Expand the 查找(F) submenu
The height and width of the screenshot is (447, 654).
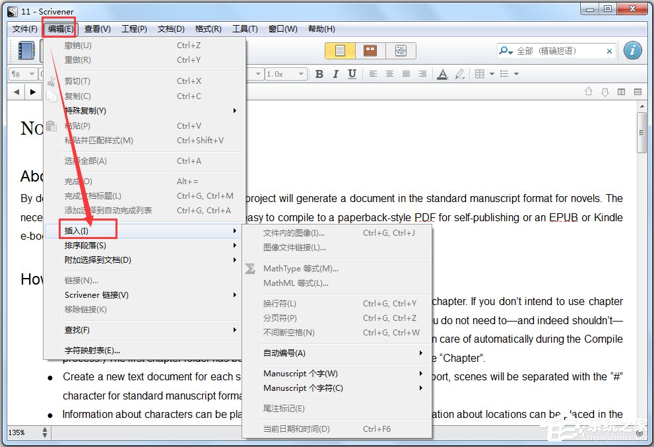pyautogui.click(x=144, y=330)
